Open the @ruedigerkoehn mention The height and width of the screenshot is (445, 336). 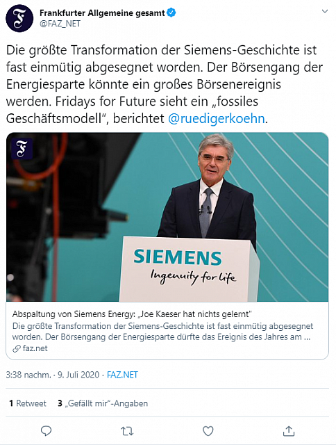(x=217, y=119)
